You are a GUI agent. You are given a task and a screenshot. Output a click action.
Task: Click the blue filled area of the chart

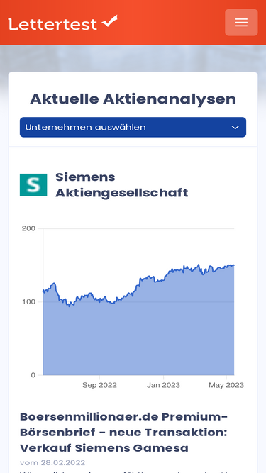coord(139,338)
